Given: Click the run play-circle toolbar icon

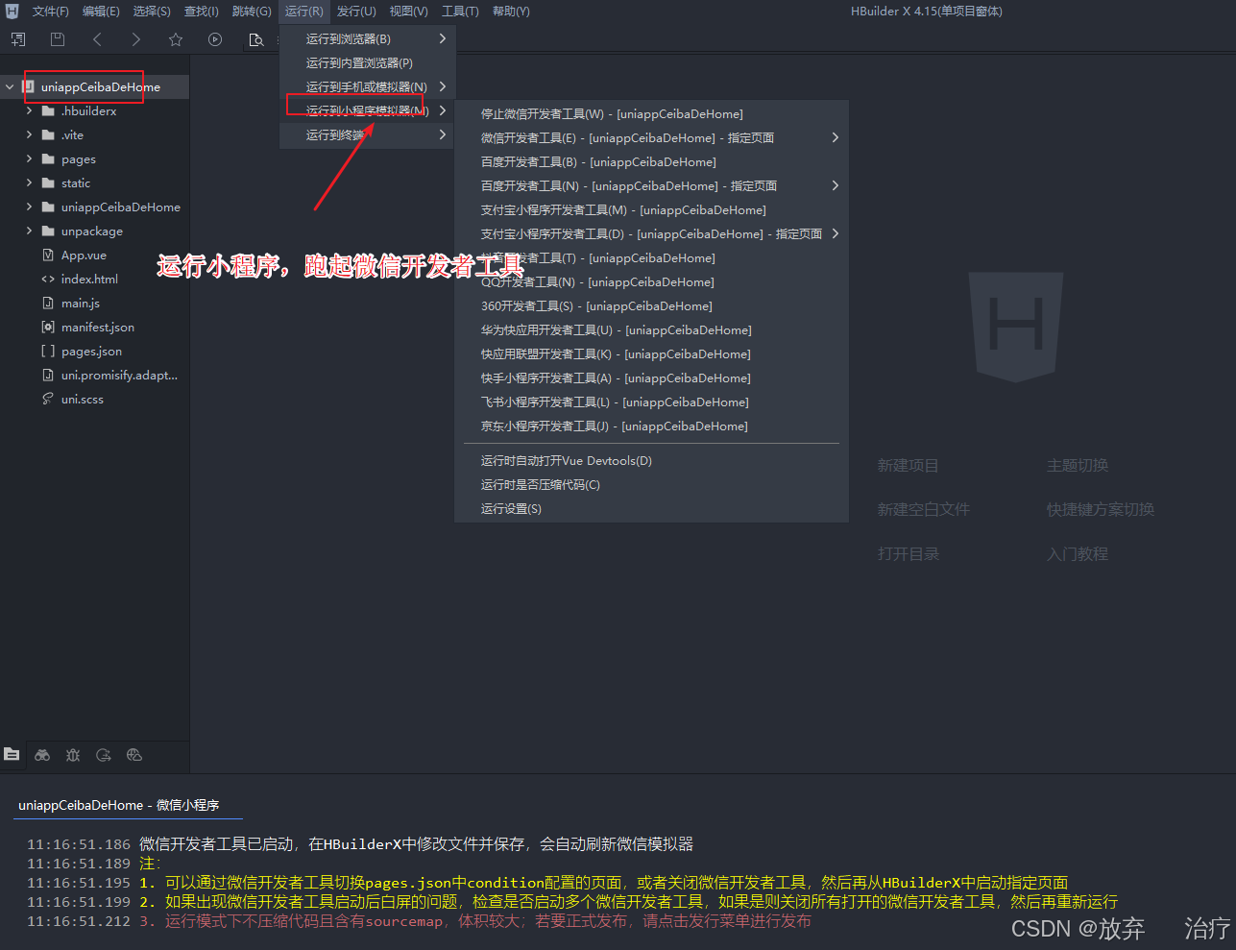Looking at the screenshot, I should (215, 39).
